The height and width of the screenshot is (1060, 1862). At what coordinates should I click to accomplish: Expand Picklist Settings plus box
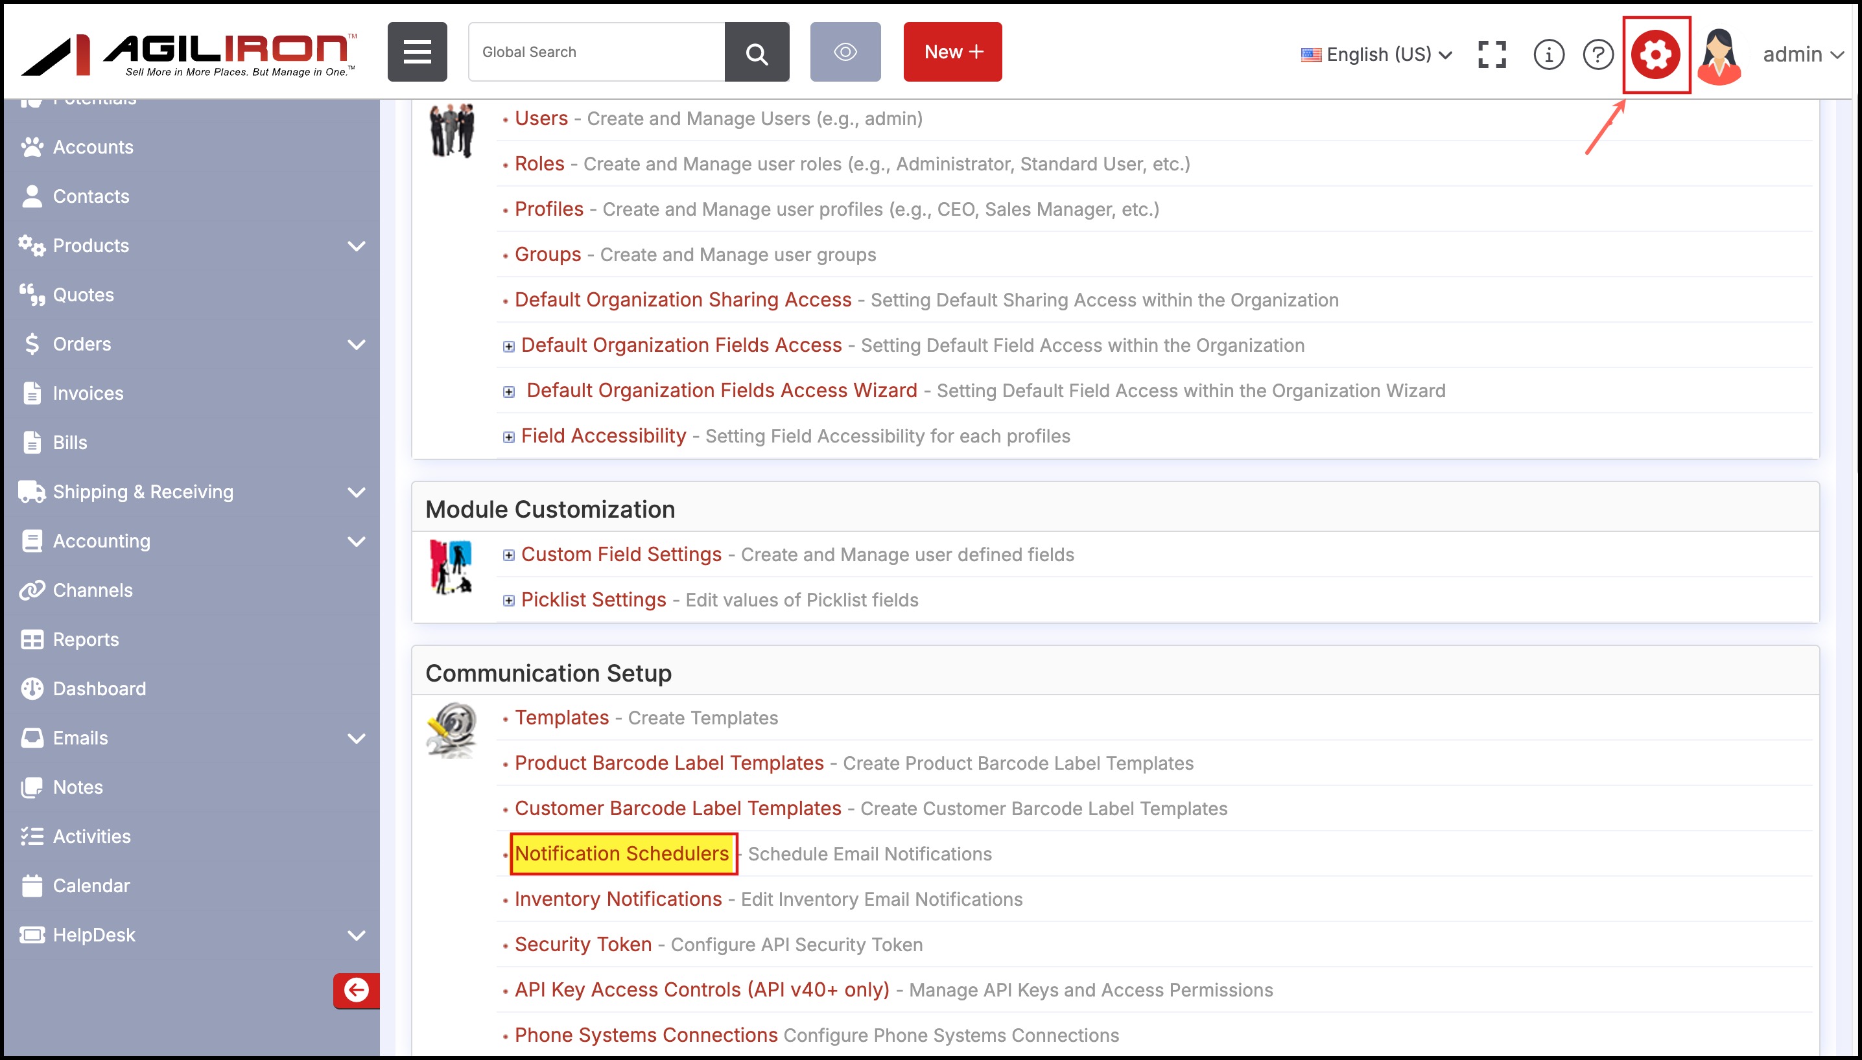coord(508,600)
